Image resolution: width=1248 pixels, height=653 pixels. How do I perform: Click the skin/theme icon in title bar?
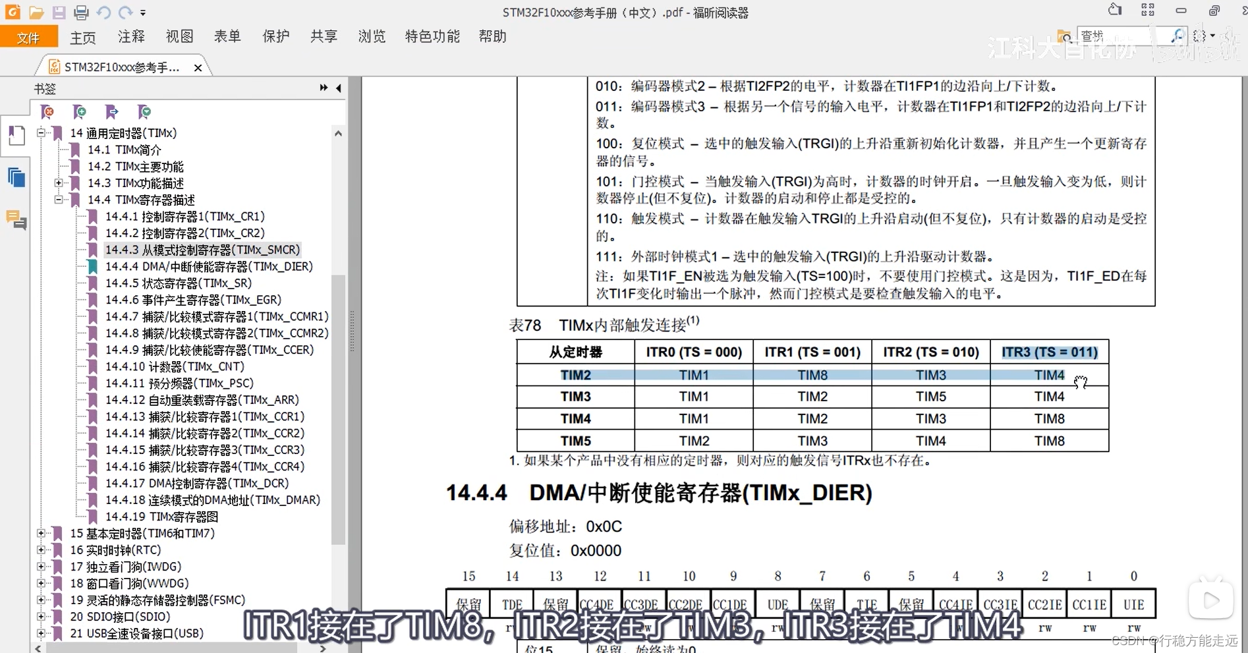click(x=1115, y=10)
